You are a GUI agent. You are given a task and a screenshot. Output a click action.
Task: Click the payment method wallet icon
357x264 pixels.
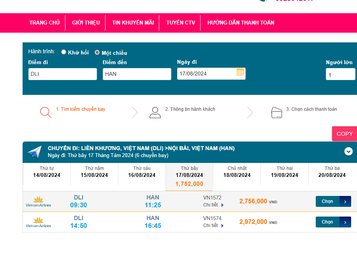point(276,112)
